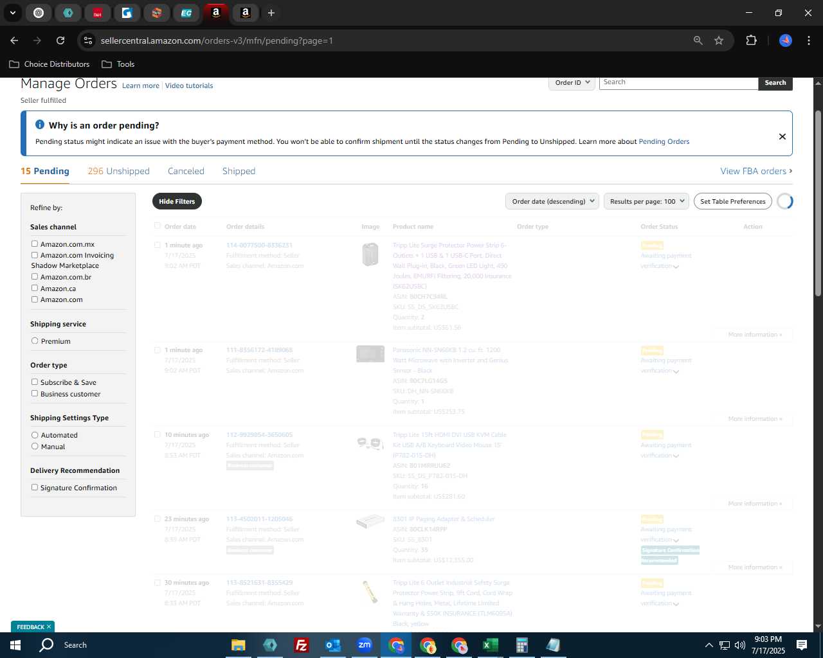This screenshot has width=823, height=658.
Task: Check the Amazon.com sales channel filter
Action: point(35,299)
